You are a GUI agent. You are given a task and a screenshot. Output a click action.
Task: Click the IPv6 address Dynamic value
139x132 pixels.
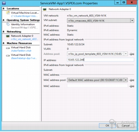click(x=72, y=30)
